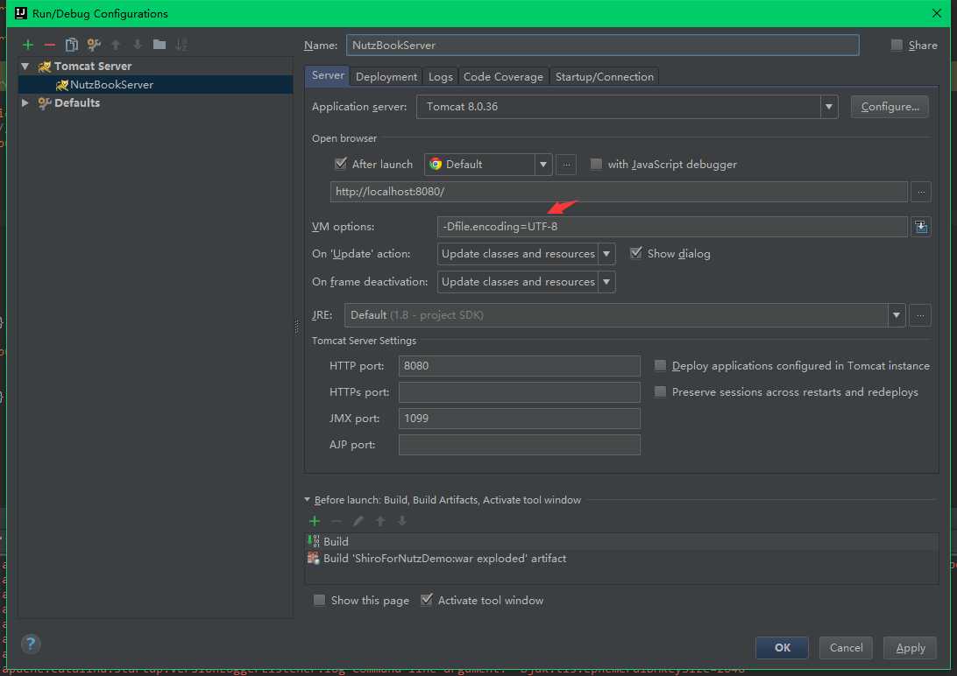Click Configure... button
The width and height of the screenshot is (957, 676).
tap(890, 107)
